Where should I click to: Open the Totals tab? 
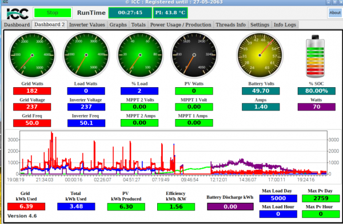click(x=138, y=25)
